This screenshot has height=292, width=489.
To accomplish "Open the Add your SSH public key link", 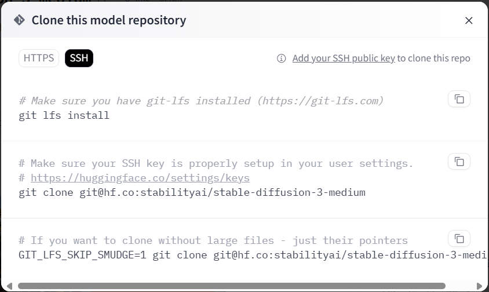I will click(344, 59).
